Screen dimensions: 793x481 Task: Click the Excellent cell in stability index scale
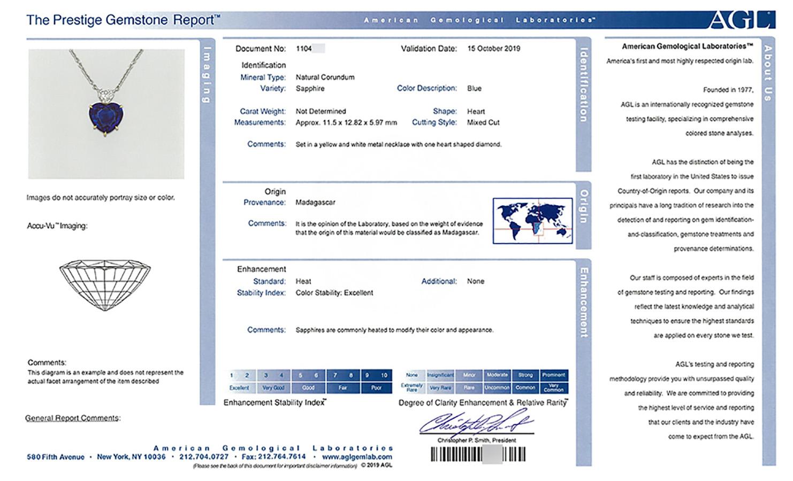point(240,388)
